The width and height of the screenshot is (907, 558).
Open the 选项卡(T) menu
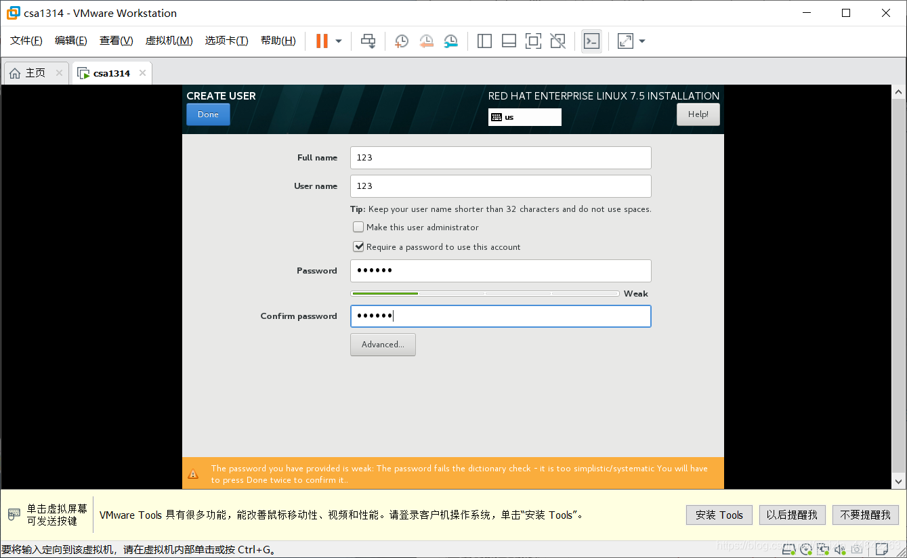[x=226, y=41]
